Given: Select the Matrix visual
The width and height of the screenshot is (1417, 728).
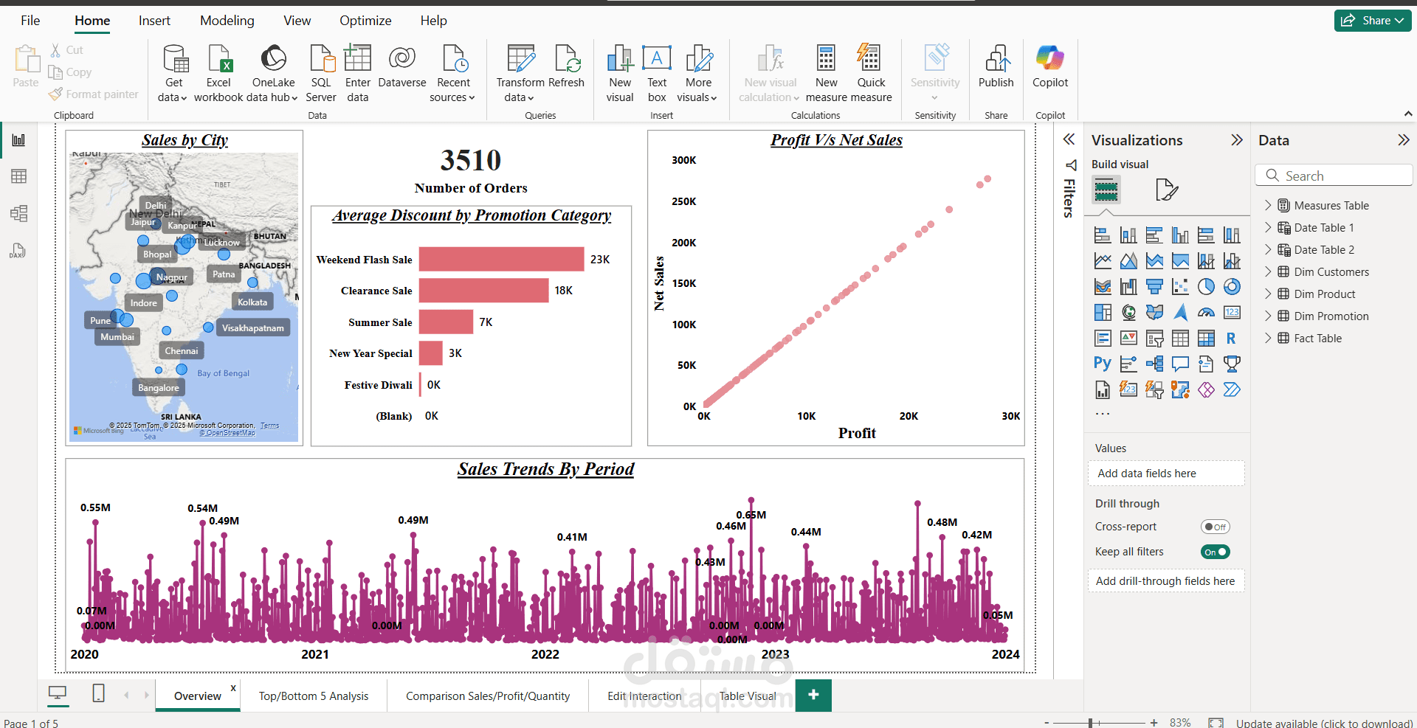Looking at the screenshot, I should (1206, 339).
